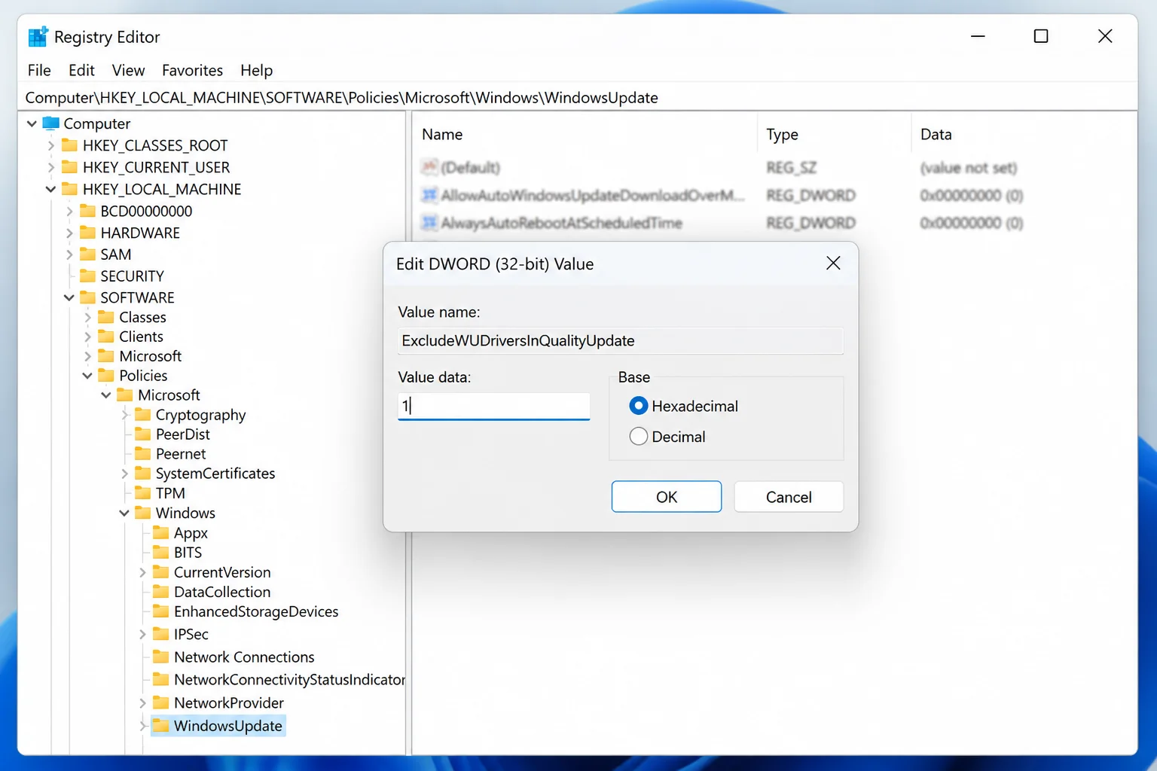Expand HKEY_CURRENT_USER tree node
Viewport: 1157px width, 771px height.
pyautogui.click(x=50, y=167)
